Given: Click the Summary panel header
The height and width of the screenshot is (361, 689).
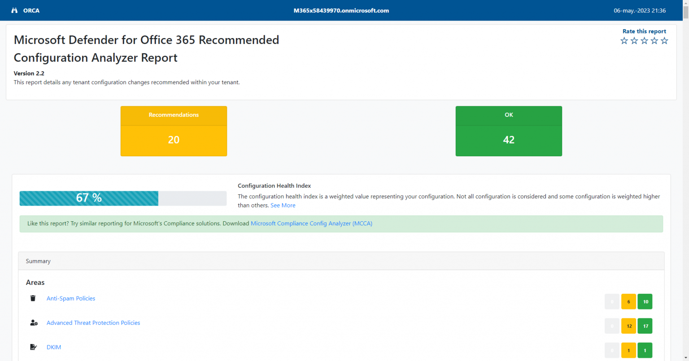Looking at the screenshot, I should coord(341,261).
